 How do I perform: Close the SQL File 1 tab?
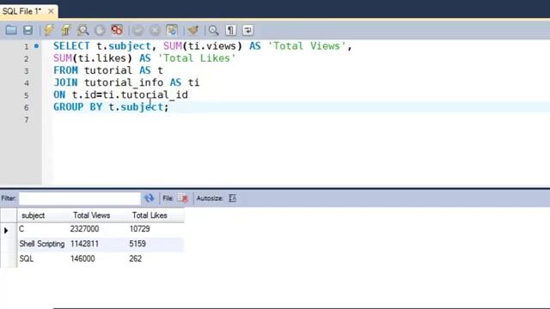(x=51, y=11)
